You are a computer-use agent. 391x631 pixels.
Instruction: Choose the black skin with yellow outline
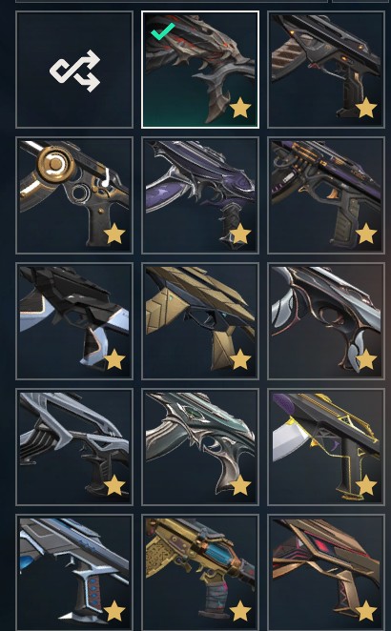pyautogui.click(x=326, y=447)
